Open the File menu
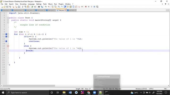 [x=2, y=4]
